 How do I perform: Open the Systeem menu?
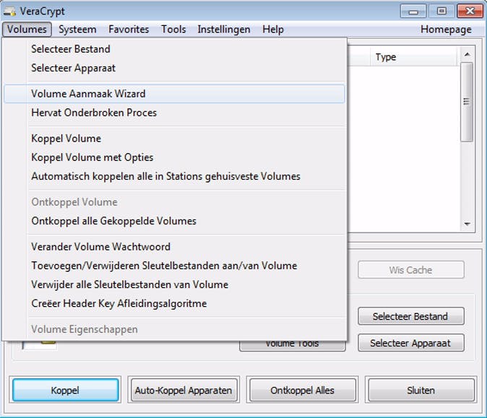77,29
